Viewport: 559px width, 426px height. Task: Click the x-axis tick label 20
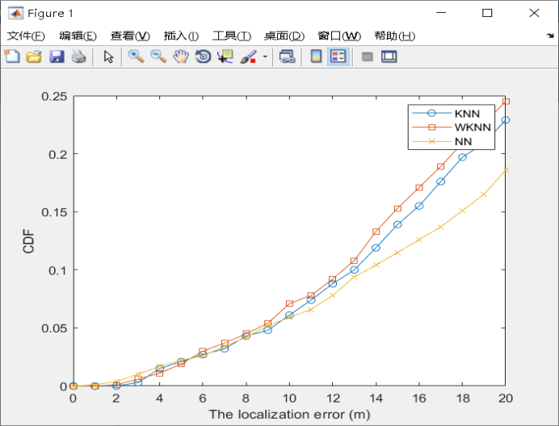(x=505, y=399)
